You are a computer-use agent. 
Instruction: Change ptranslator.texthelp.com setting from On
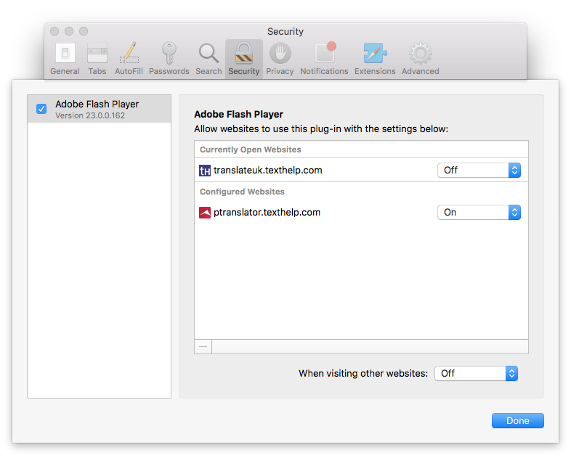[479, 213]
